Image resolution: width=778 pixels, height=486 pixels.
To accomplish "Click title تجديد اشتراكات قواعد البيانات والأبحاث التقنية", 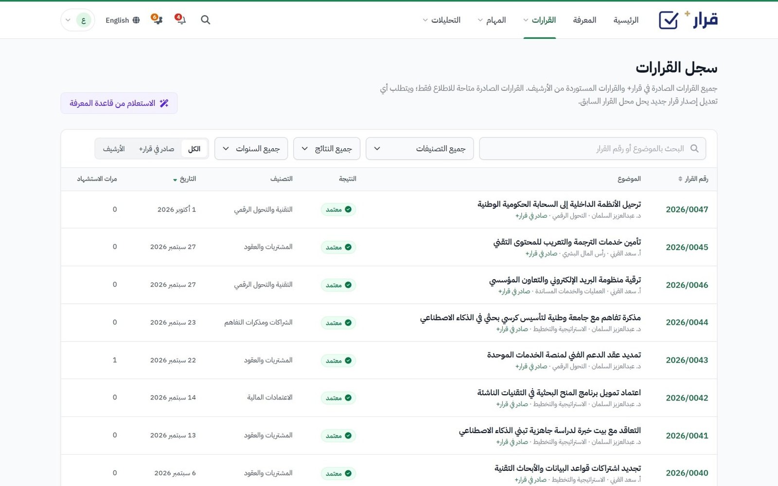I will tap(568, 468).
